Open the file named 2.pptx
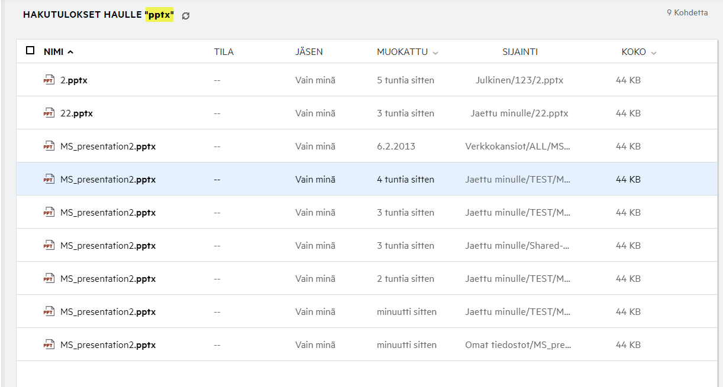The width and height of the screenshot is (723, 387). (74, 80)
